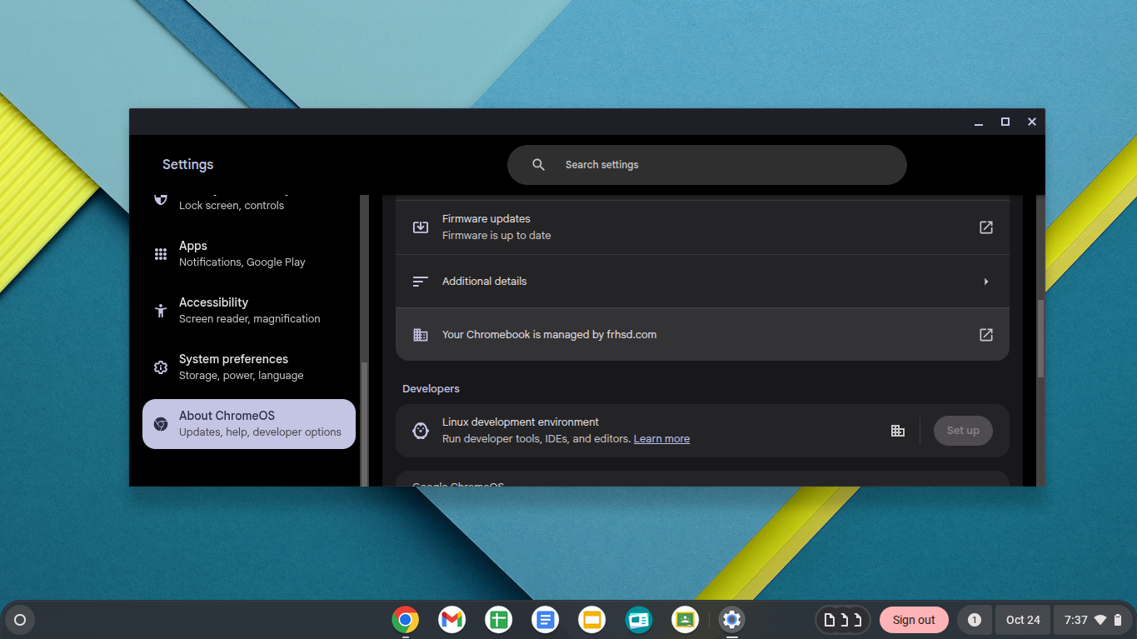This screenshot has width=1137, height=639.
Task: Open Google Sheets from the shelf
Action: click(498, 620)
